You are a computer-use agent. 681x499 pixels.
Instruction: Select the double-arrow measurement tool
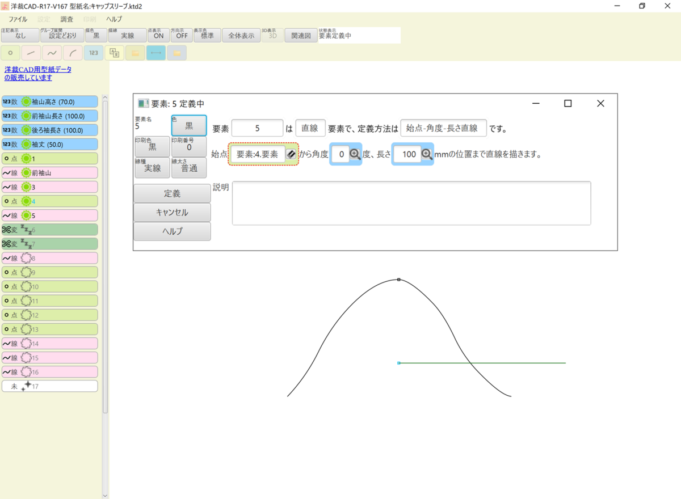click(155, 52)
